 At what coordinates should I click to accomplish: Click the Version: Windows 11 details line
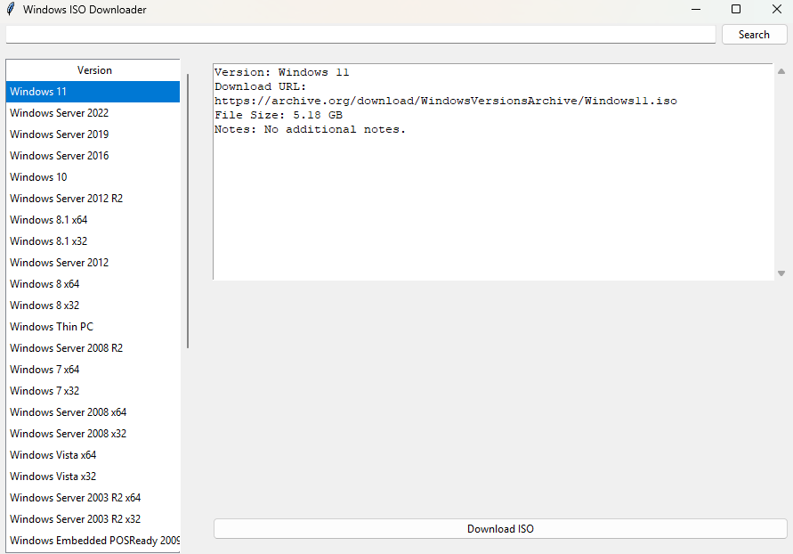click(282, 72)
